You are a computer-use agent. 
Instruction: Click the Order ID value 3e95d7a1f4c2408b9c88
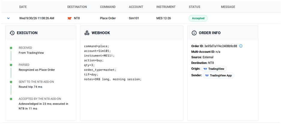221,46
